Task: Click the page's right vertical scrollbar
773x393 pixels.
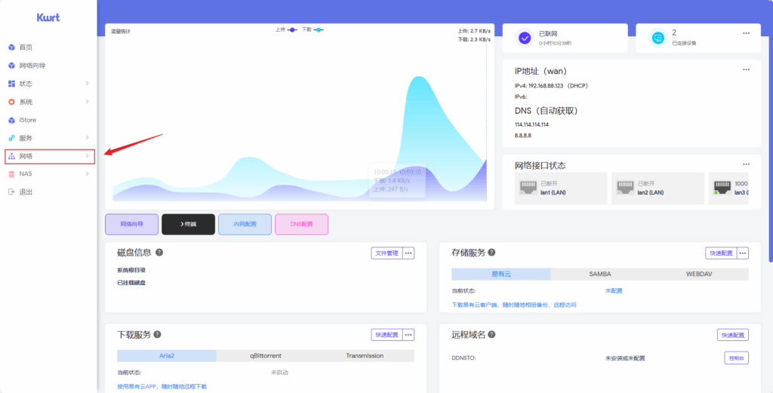Action: pos(770,151)
